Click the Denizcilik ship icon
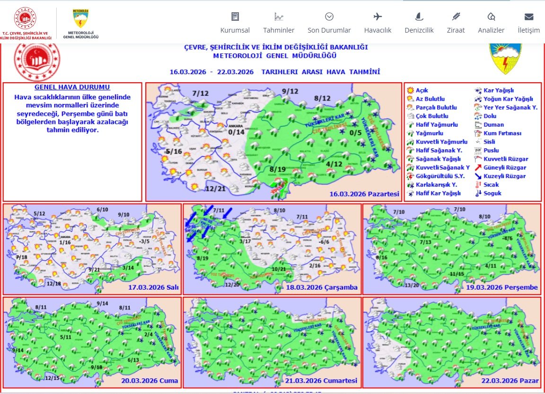The width and height of the screenshot is (545, 394). 419,17
